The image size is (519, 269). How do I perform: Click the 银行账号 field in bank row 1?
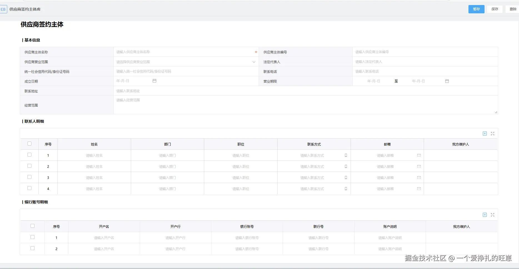pyautogui.click(x=247, y=238)
